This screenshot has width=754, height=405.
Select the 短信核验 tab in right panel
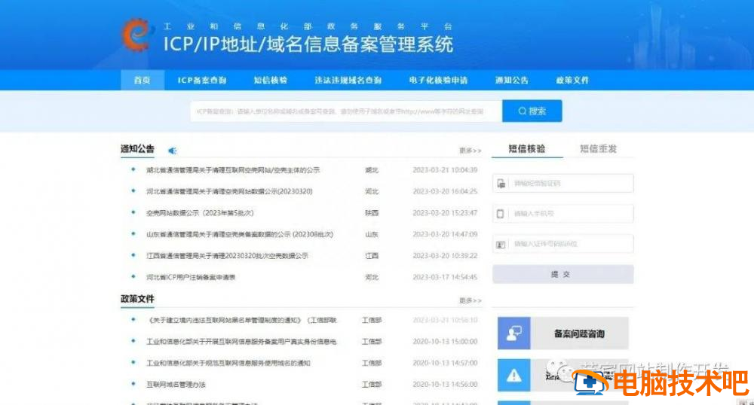pyautogui.click(x=527, y=149)
